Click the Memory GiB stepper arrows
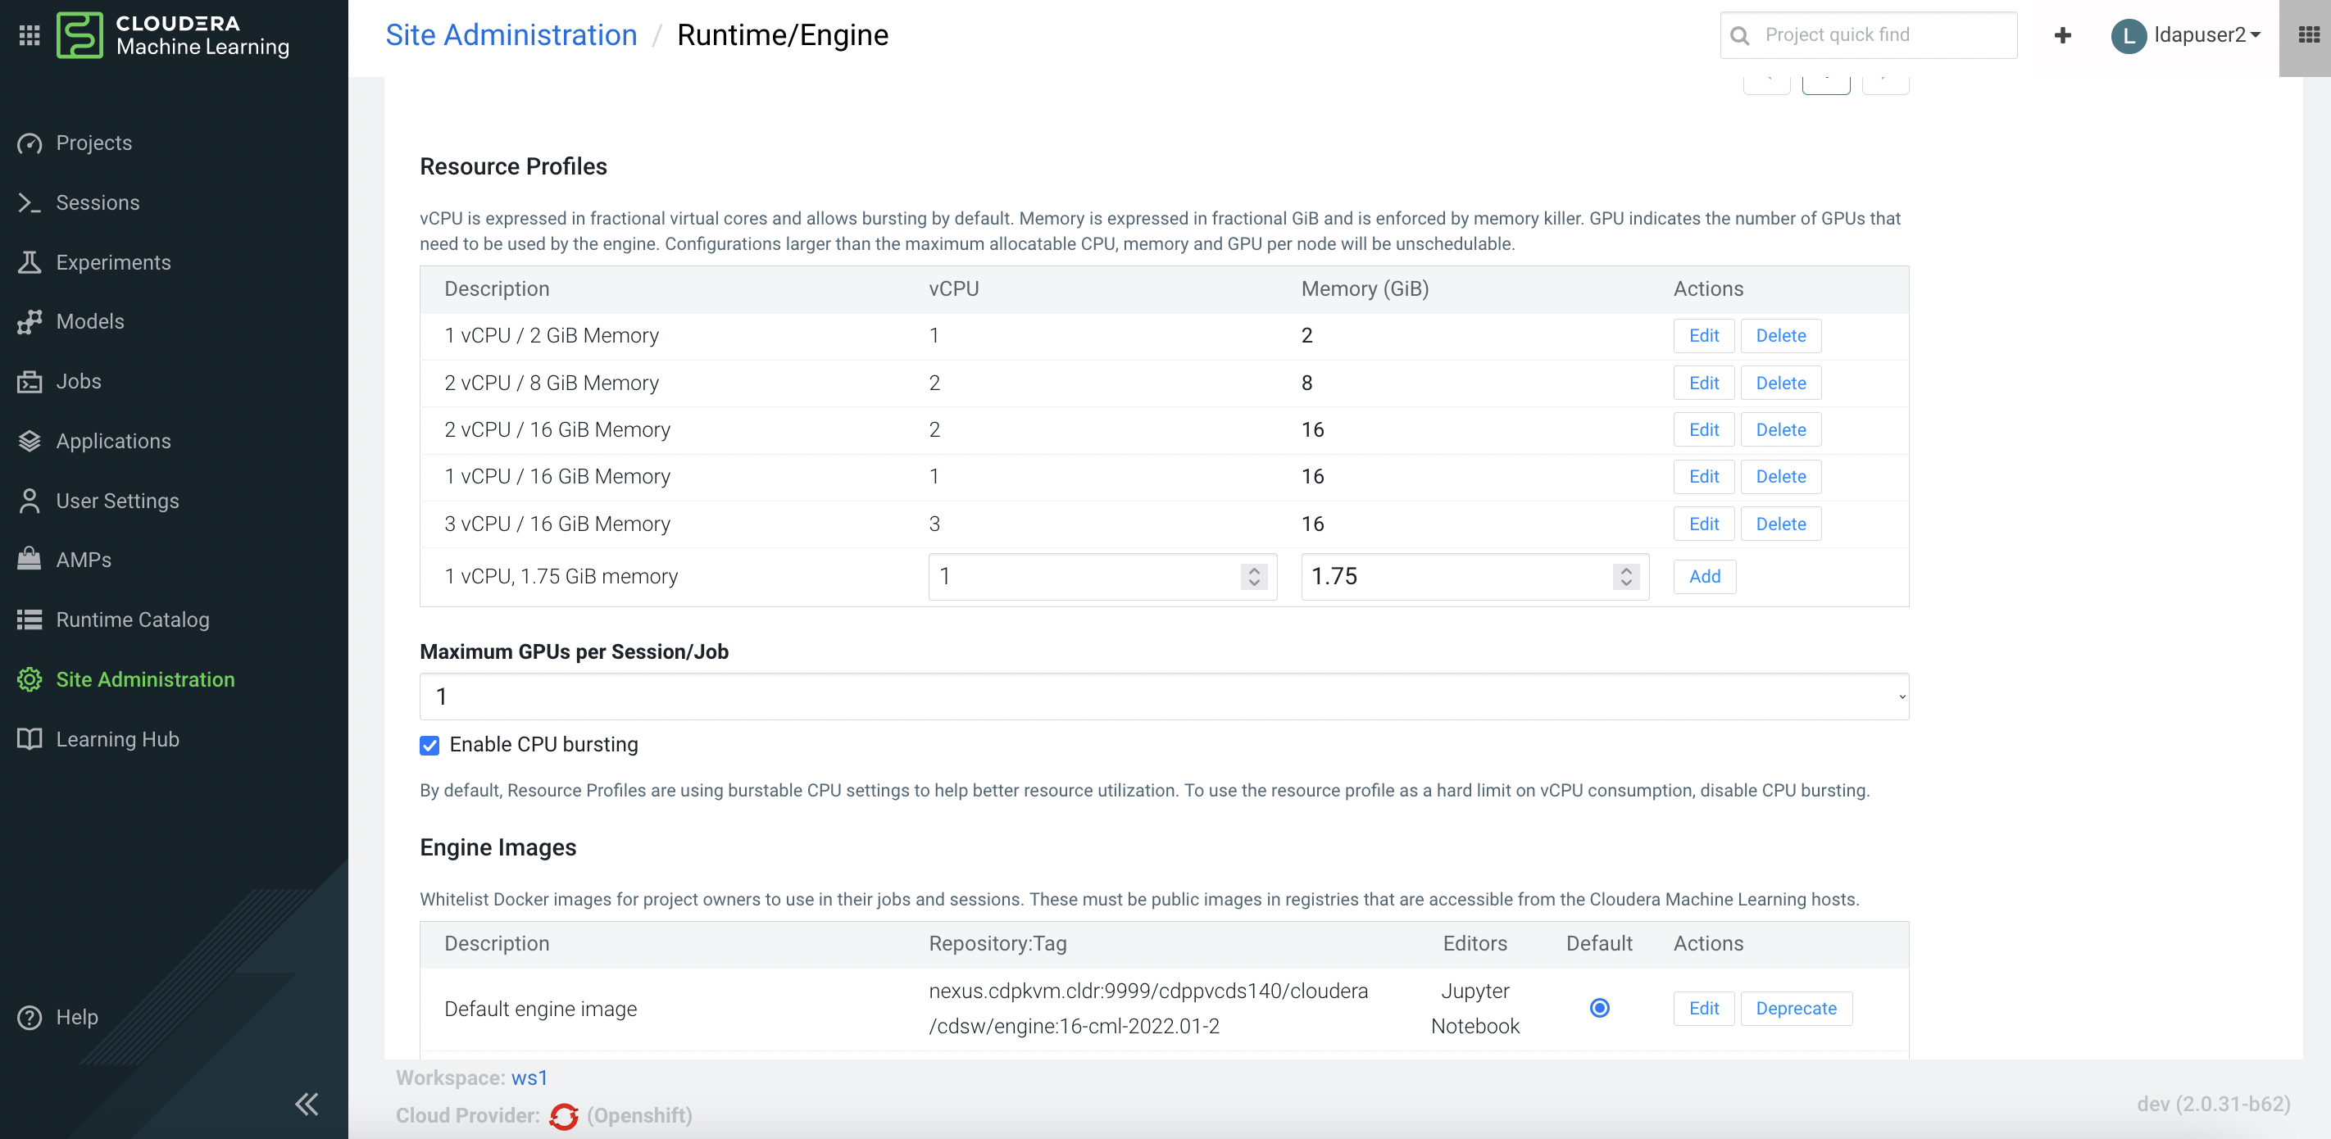 (x=1625, y=576)
